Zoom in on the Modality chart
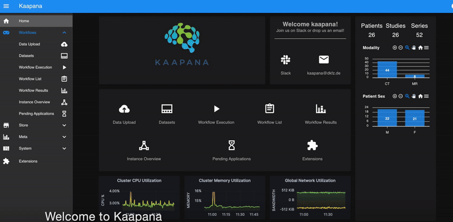Image resolution: width=453 pixels, height=222 pixels. coord(395,48)
